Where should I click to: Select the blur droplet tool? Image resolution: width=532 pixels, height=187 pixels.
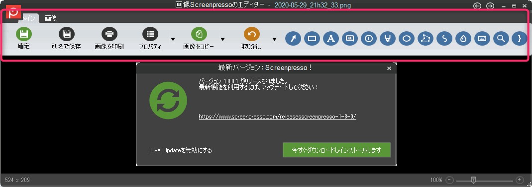[x=463, y=39]
